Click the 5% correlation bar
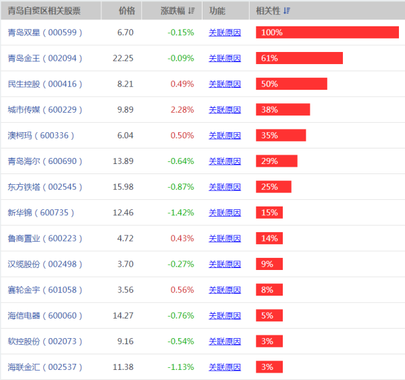 [269, 315]
